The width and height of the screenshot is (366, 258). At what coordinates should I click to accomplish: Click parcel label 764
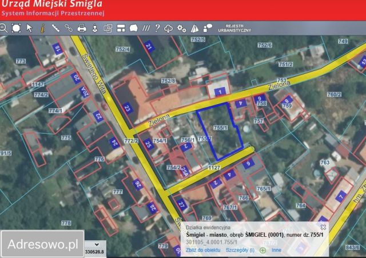click(x=301, y=205)
